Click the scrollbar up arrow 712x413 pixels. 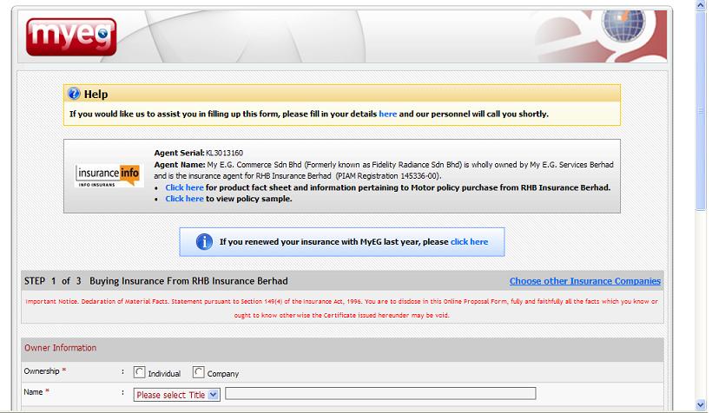(x=701, y=5)
